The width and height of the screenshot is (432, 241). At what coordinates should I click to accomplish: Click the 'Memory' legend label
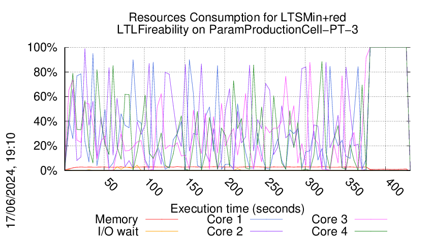click(x=116, y=220)
